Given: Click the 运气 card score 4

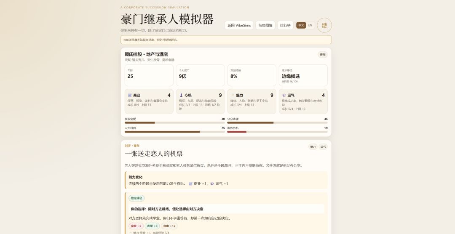Looking at the screenshot, I should 323,95.
